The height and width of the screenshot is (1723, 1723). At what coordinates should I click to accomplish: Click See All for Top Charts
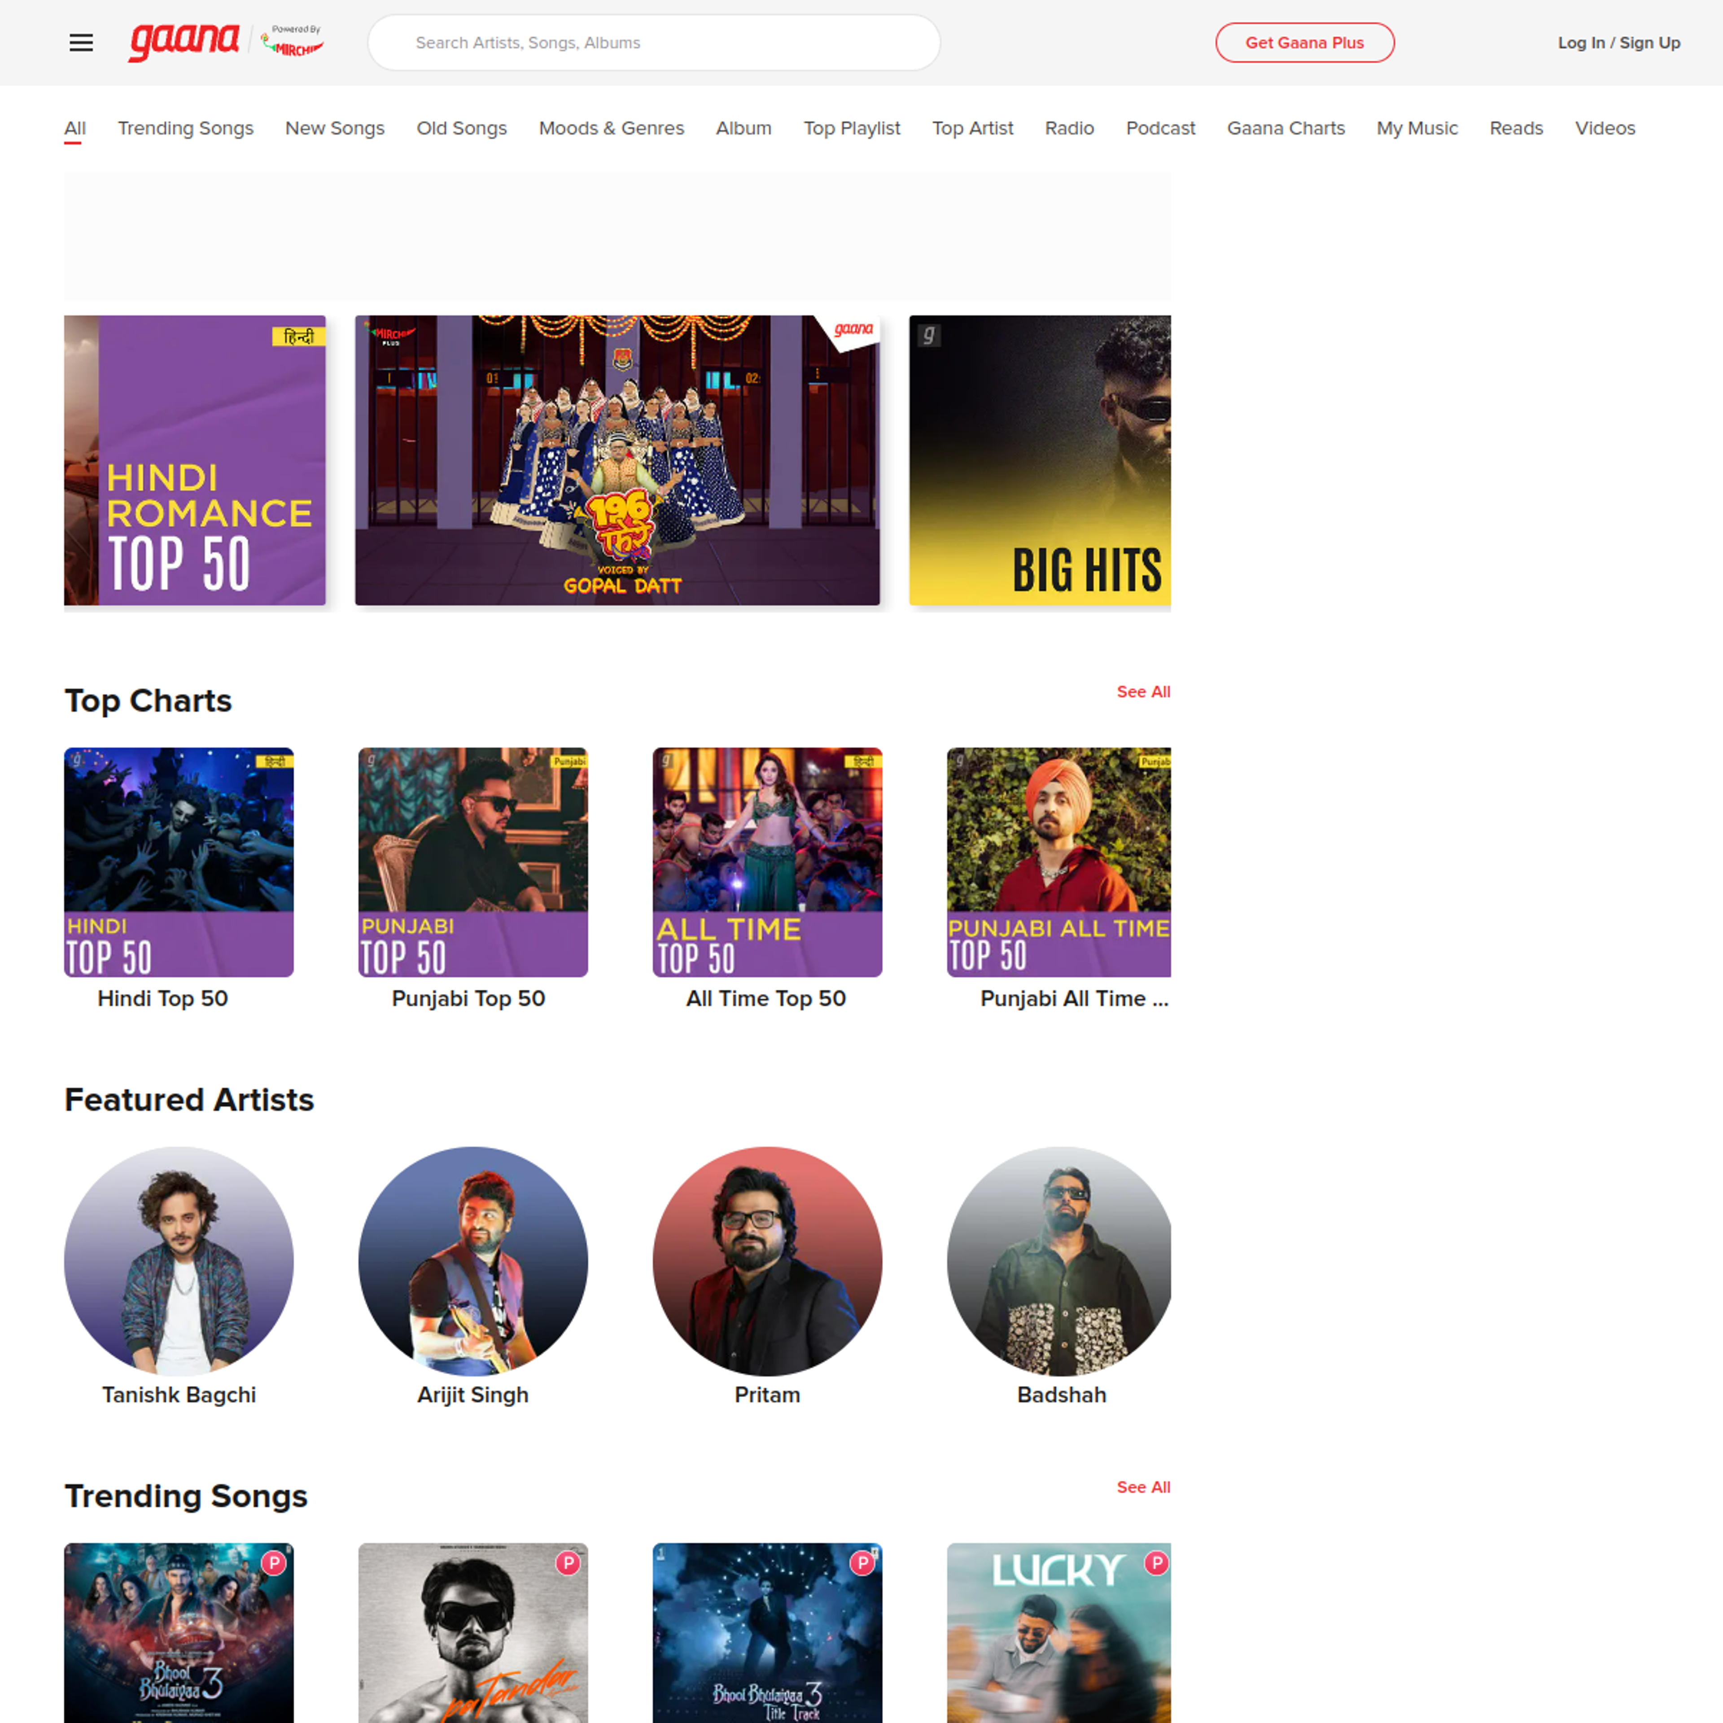tap(1143, 692)
